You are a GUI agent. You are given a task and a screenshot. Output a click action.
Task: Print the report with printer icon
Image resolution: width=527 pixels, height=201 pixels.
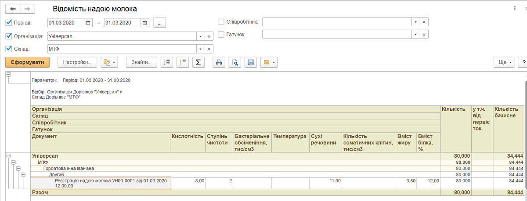(219, 63)
